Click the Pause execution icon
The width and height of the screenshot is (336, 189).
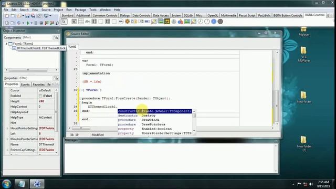click(x=36, y=23)
